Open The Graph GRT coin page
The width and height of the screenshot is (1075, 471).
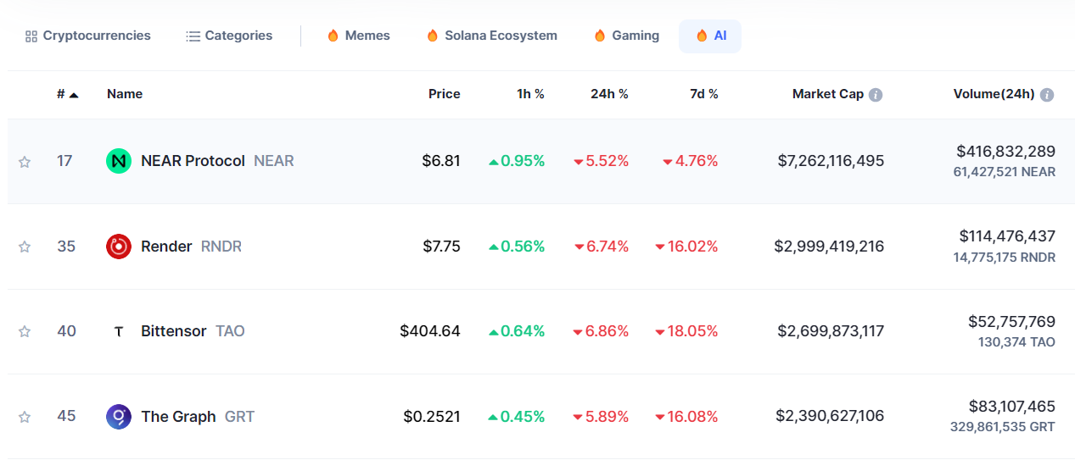pyautogui.click(x=198, y=417)
